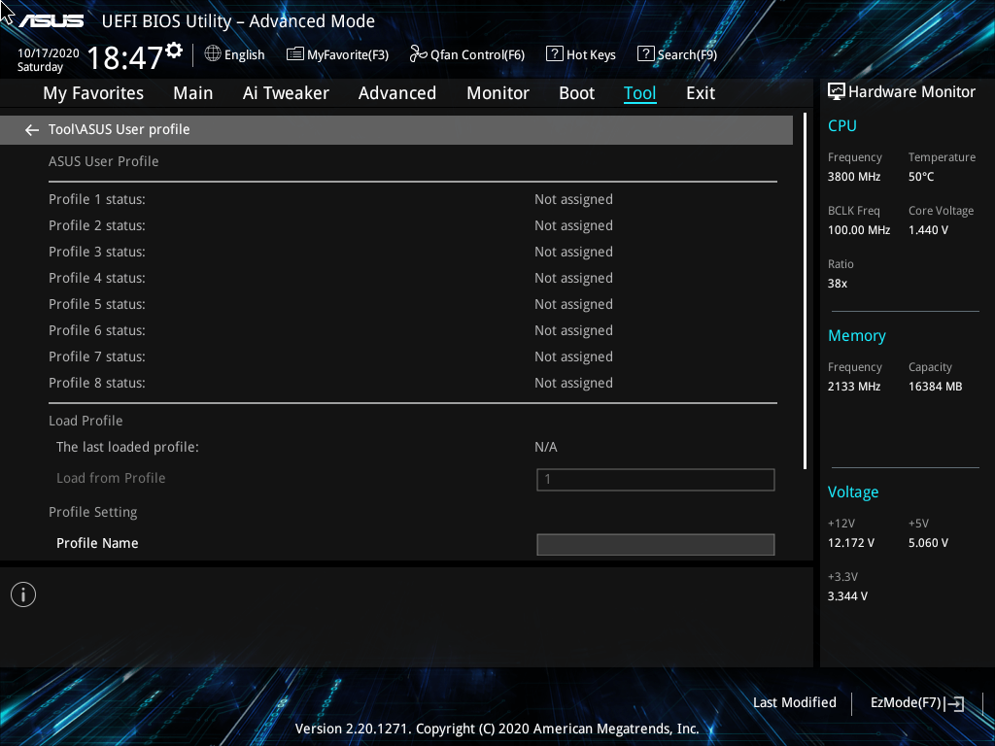Click the Memory heading in Hardware Monitor
This screenshot has width=995, height=746.
point(857,335)
